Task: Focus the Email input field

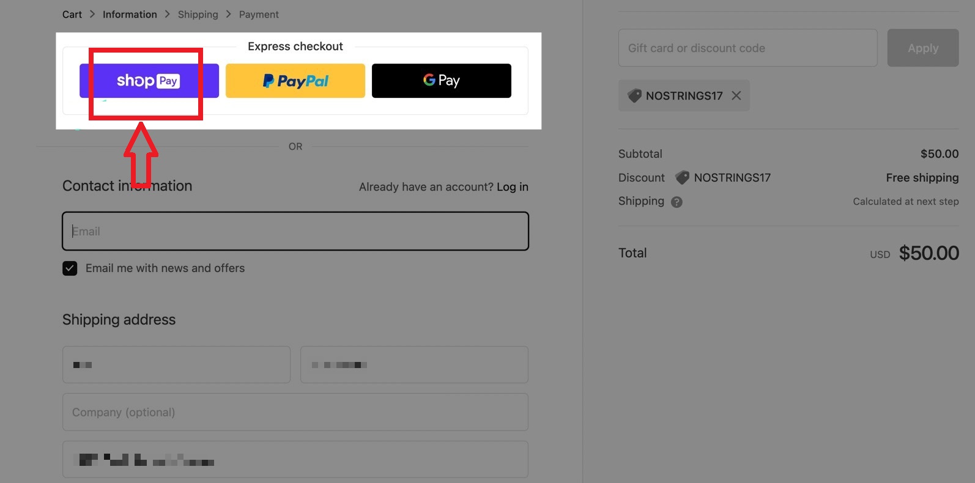Action: 295,231
